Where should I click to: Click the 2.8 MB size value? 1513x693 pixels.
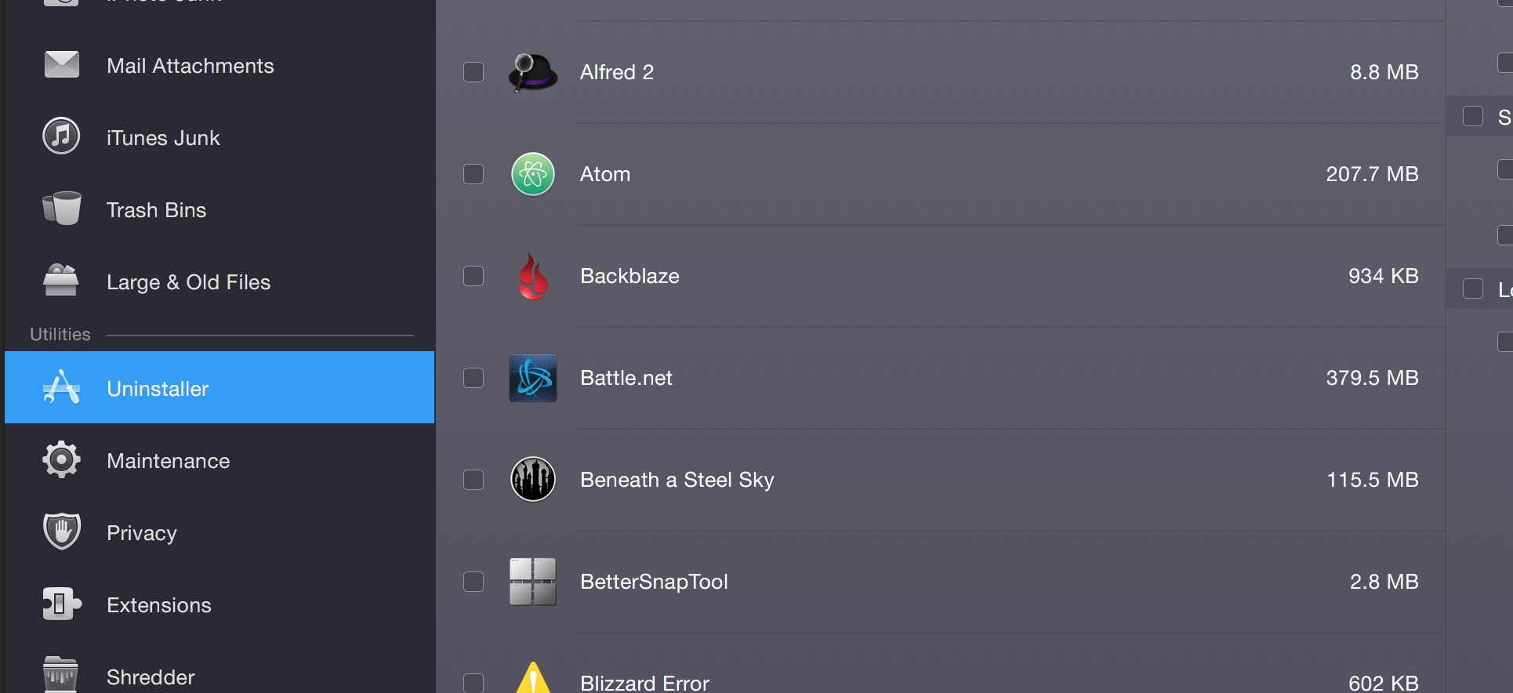click(x=1384, y=582)
